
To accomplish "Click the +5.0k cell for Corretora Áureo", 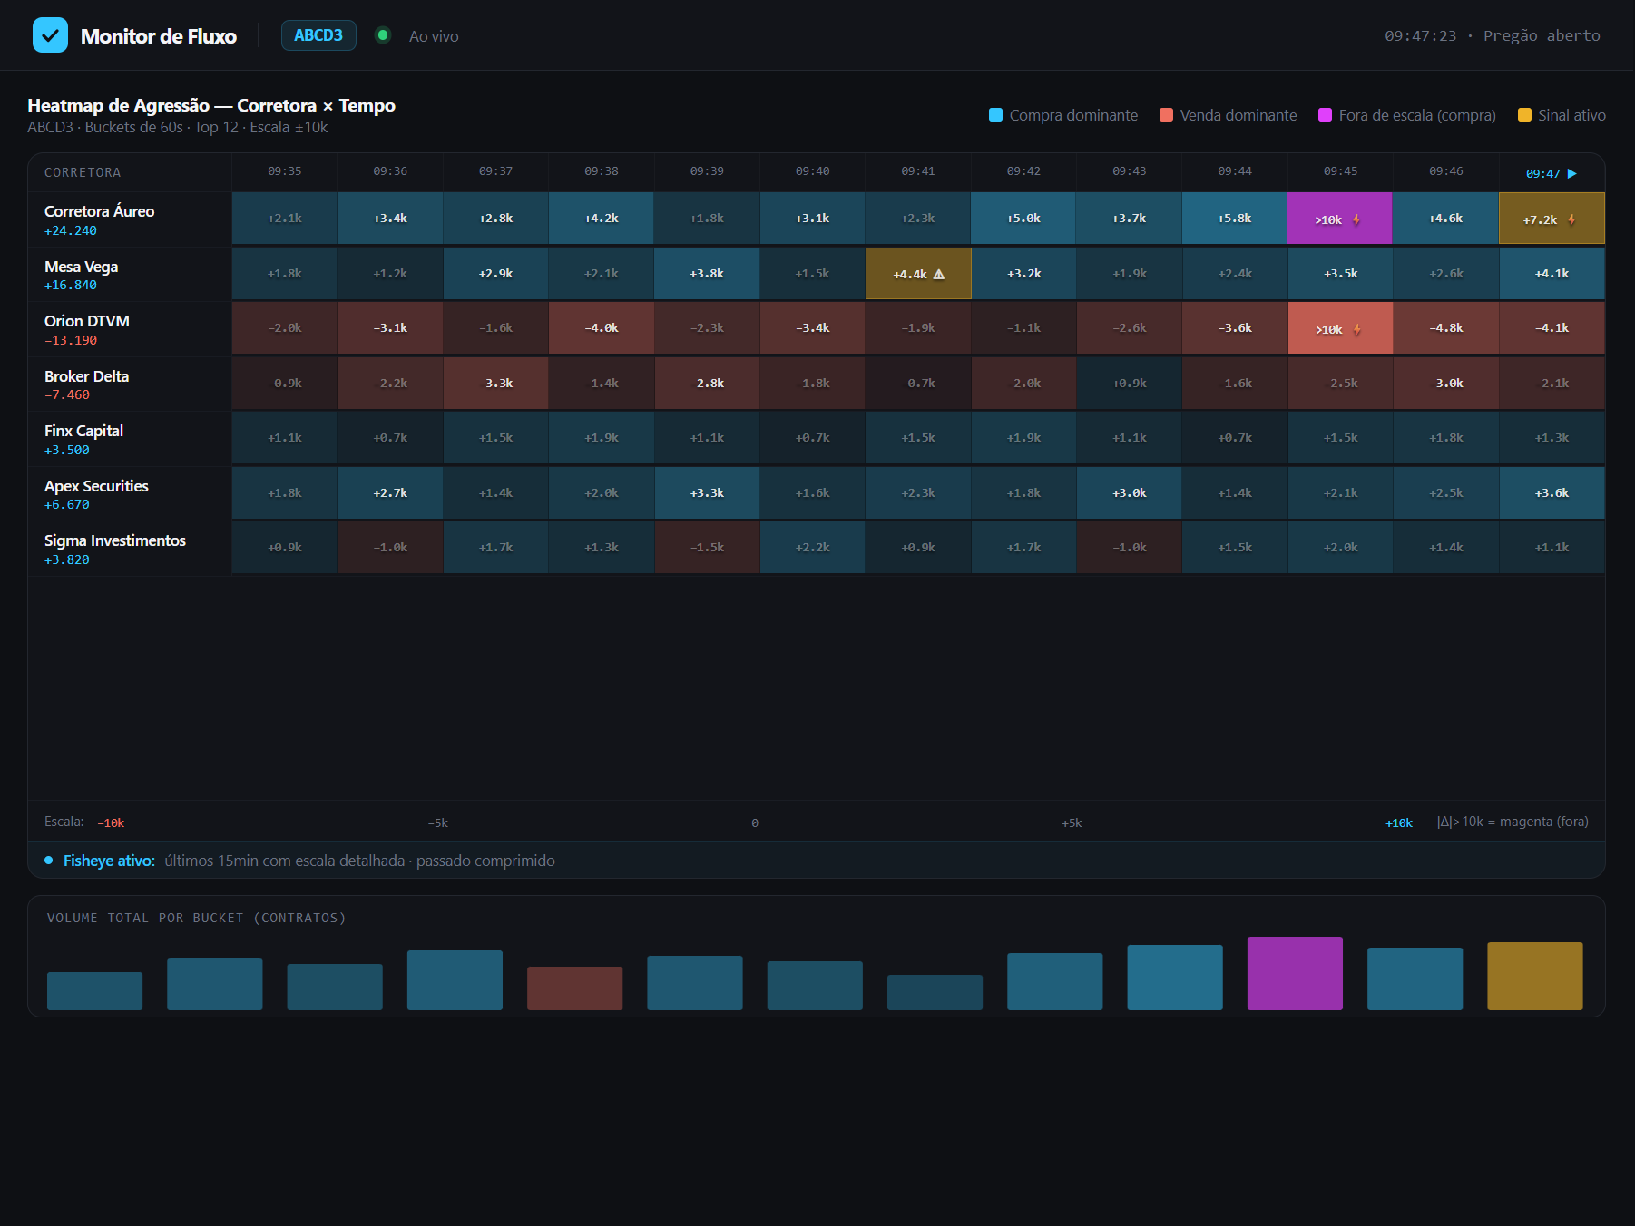I will (1023, 218).
